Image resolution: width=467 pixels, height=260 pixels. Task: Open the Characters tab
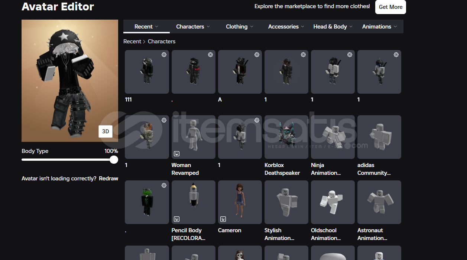pos(193,27)
